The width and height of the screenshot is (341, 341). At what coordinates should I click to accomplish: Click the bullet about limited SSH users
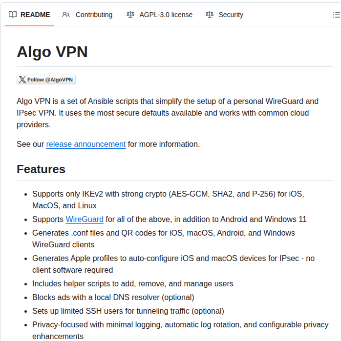click(128, 311)
